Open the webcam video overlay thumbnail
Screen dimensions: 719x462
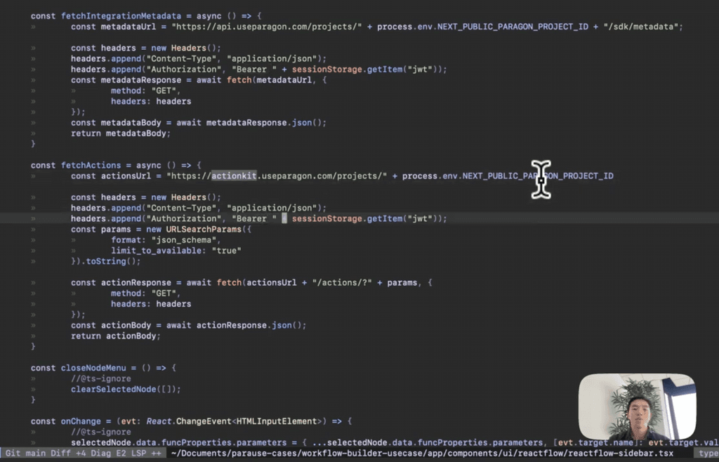tap(637, 407)
